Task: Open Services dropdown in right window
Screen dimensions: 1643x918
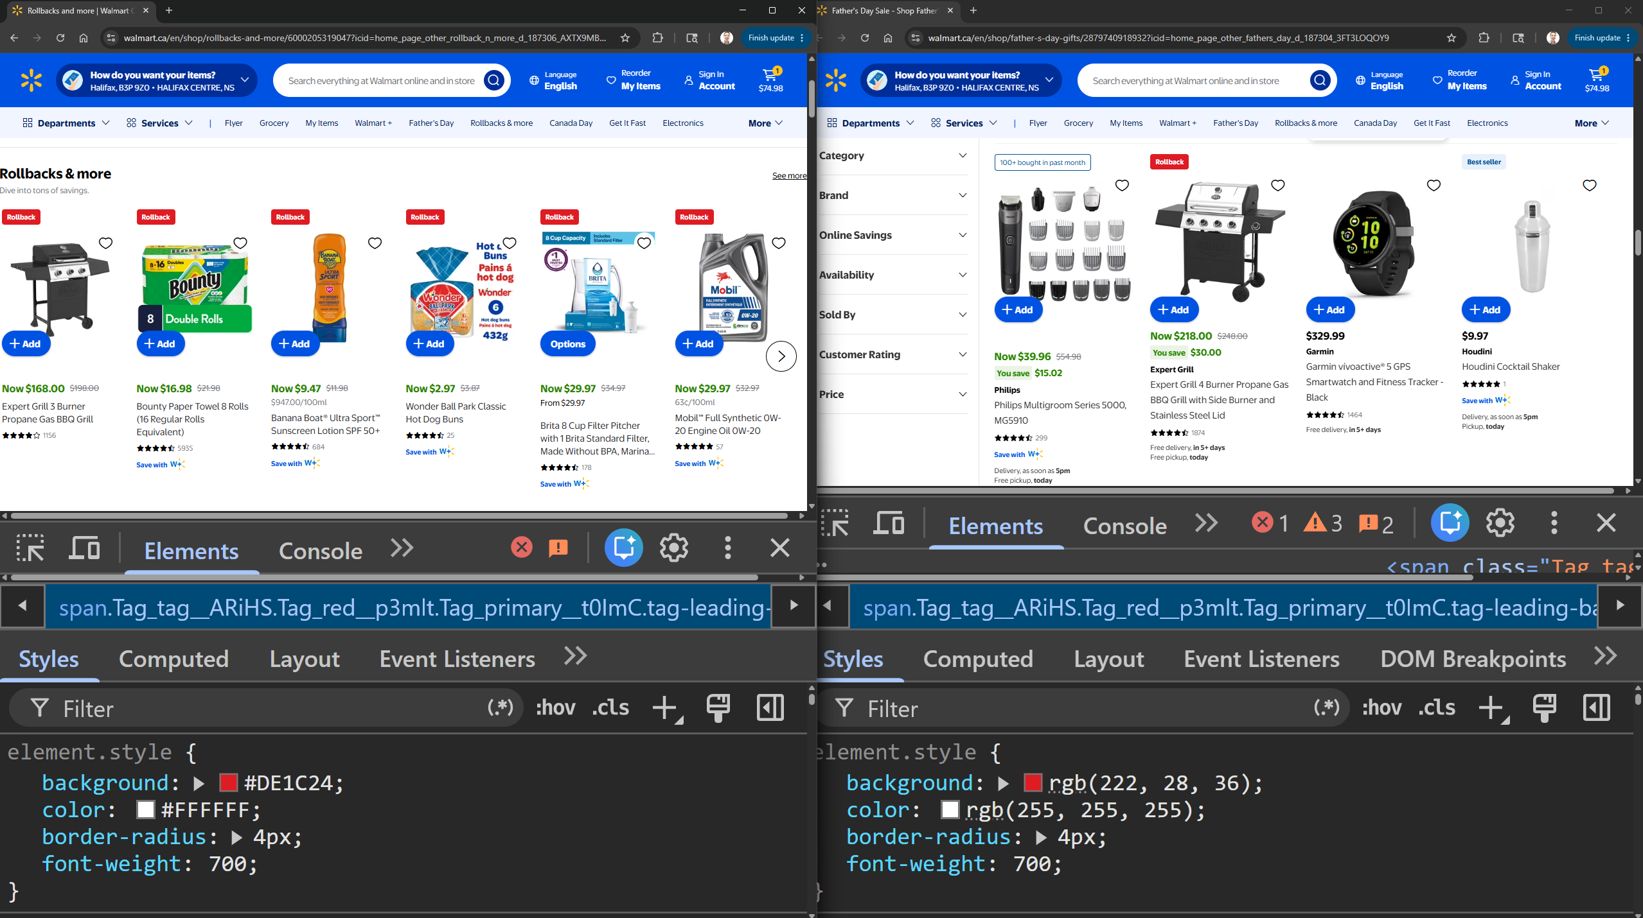Action: coord(964,123)
